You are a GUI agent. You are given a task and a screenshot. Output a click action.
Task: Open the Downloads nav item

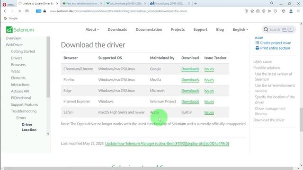click(x=117, y=29)
